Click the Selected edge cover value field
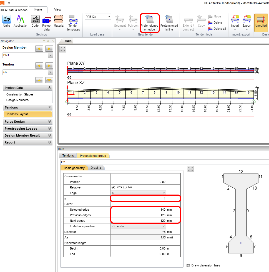 point(138,210)
